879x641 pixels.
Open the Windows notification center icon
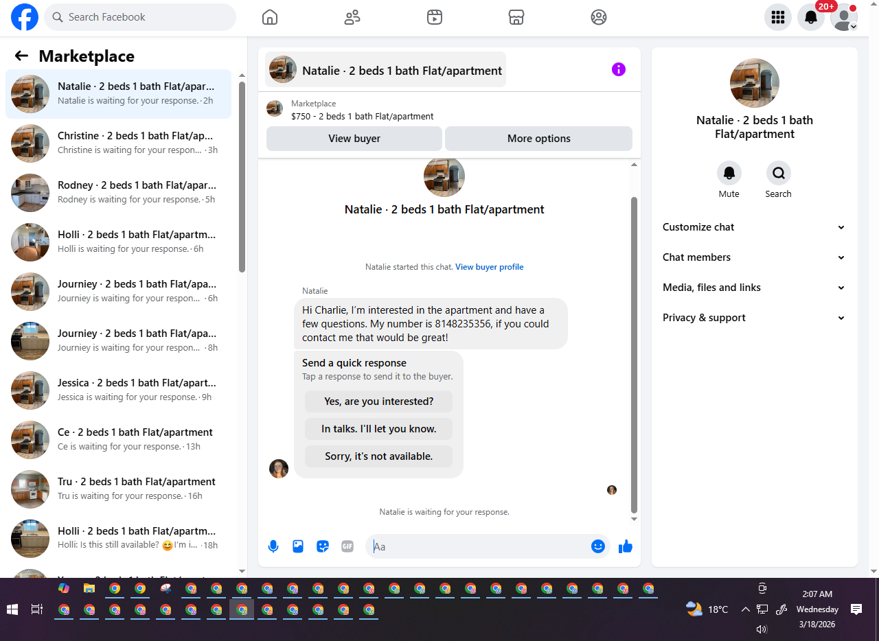[856, 609]
